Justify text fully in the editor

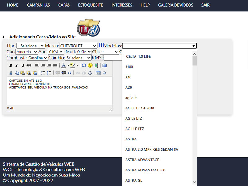tap(55, 65)
